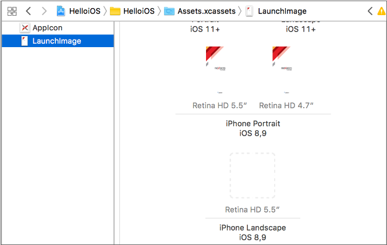Go back with the left arrow
The width and height of the screenshot is (387, 245).
click(28, 11)
